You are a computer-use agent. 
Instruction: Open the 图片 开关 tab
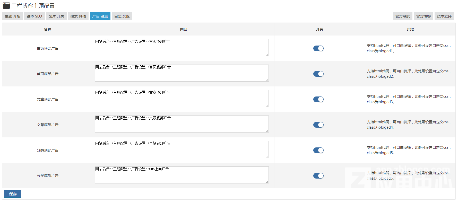(x=56, y=16)
